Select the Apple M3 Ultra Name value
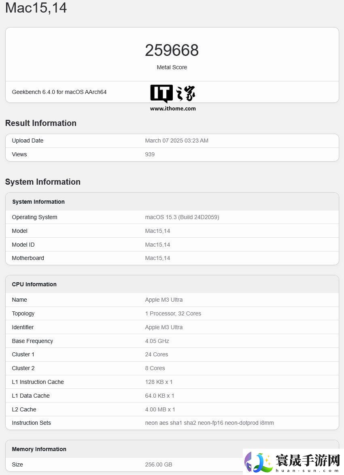The width and height of the screenshot is (344, 475). click(164, 300)
